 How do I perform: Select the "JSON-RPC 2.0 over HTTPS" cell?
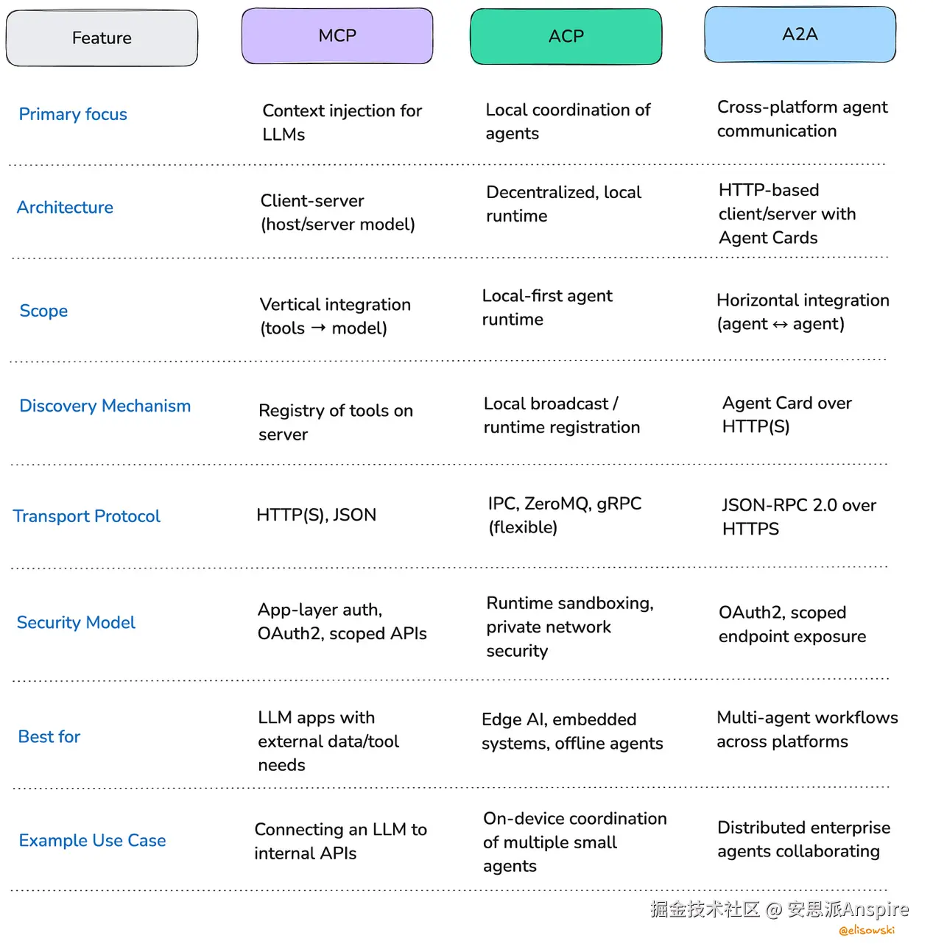pos(798,517)
